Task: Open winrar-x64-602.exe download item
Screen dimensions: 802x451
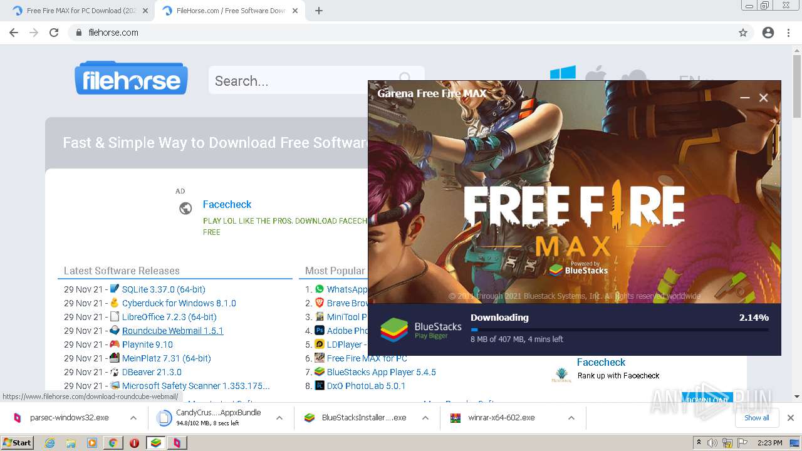Action: click(501, 418)
